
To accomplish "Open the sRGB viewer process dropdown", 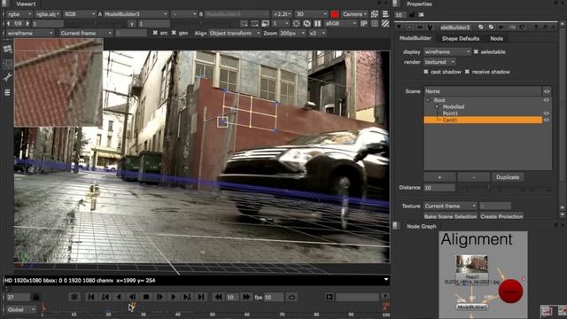I will (340, 24).
